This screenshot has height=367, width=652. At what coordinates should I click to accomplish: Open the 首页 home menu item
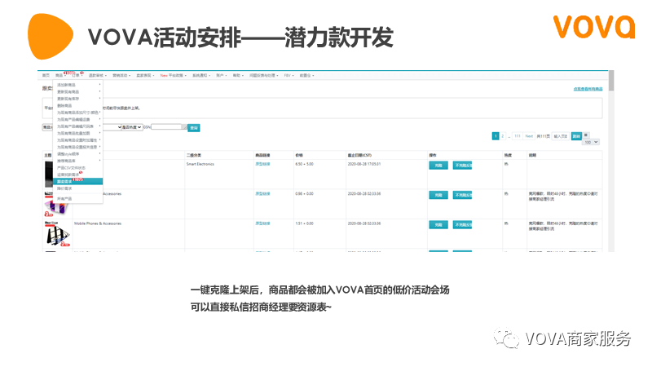[46, 75]
